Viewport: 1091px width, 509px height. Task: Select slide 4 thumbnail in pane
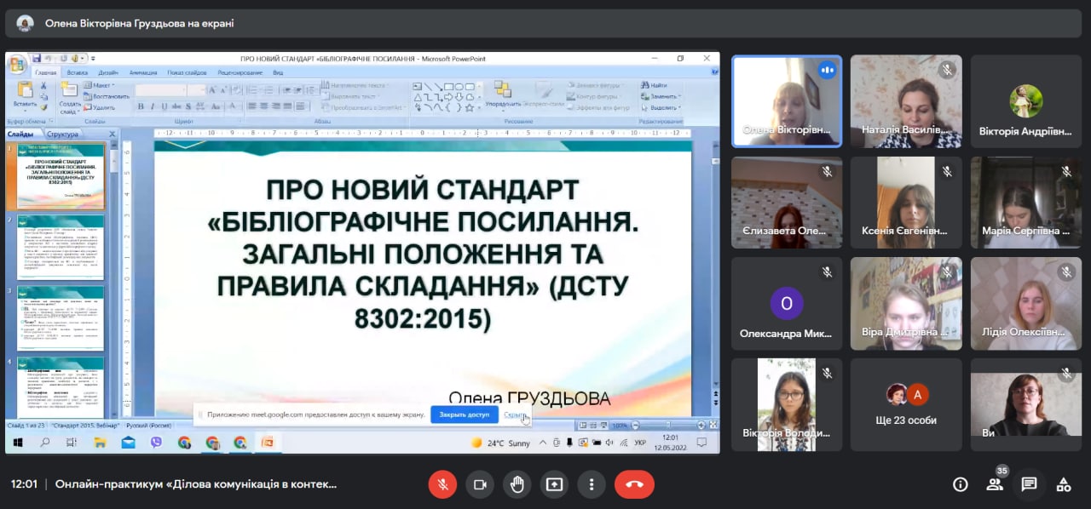(59, 386)
